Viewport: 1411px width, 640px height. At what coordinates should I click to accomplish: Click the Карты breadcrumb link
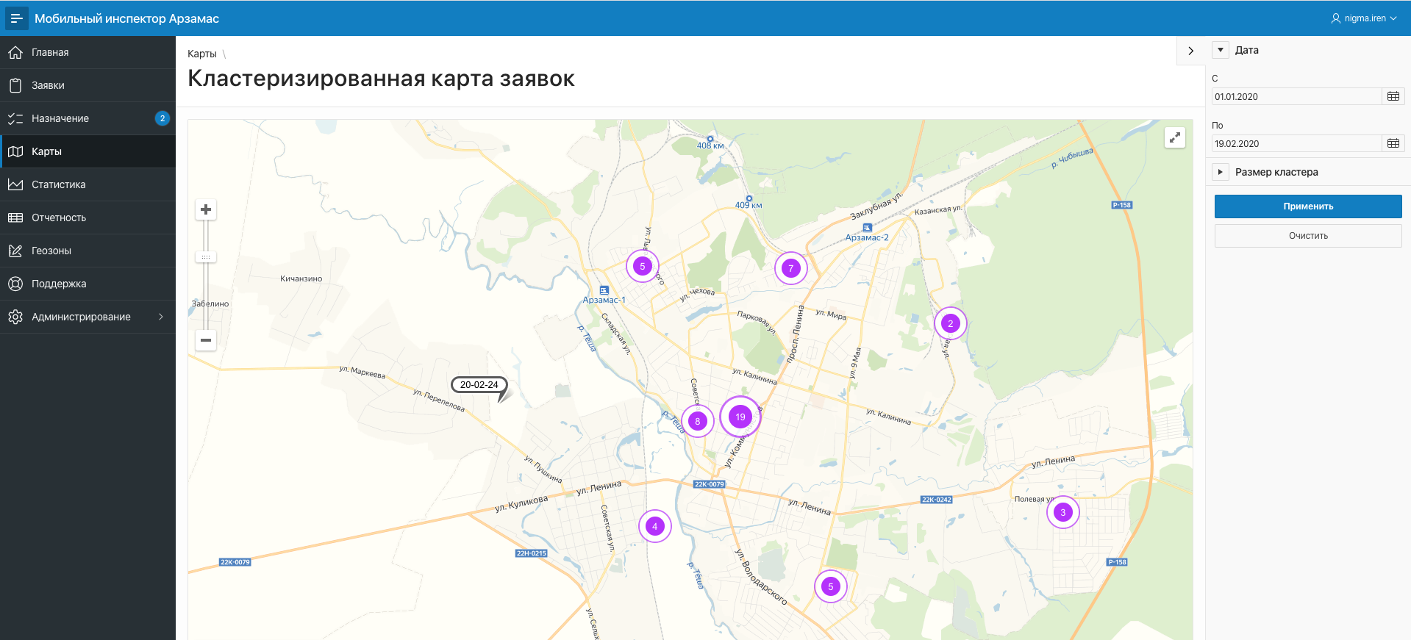point(202,54)
